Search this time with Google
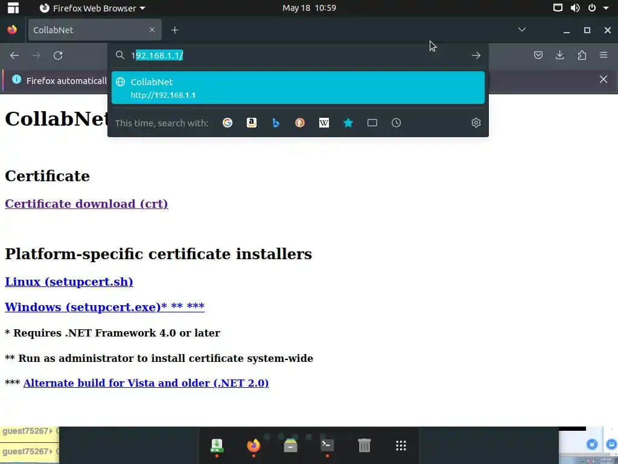Screen dimensions: 618x464 [228, 123]
